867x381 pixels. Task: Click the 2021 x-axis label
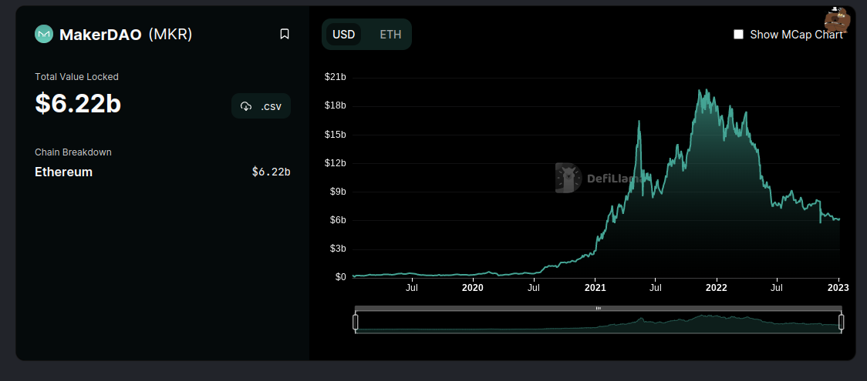pyautogui.click(x=595, y=288)
